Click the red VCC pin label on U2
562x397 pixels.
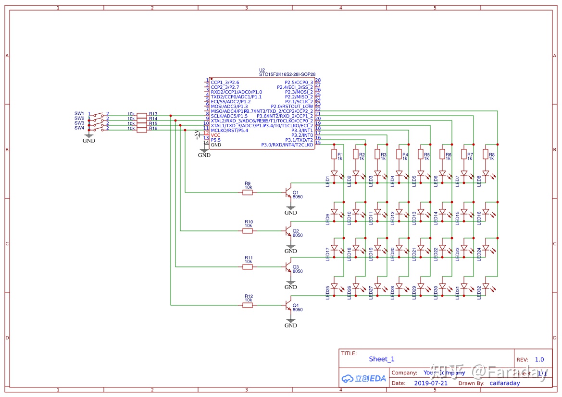216,135
